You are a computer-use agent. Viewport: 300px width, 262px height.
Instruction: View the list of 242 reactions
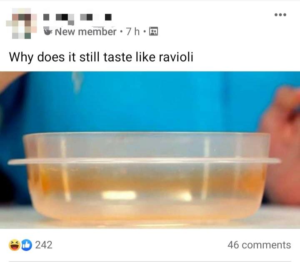[44, 245]
